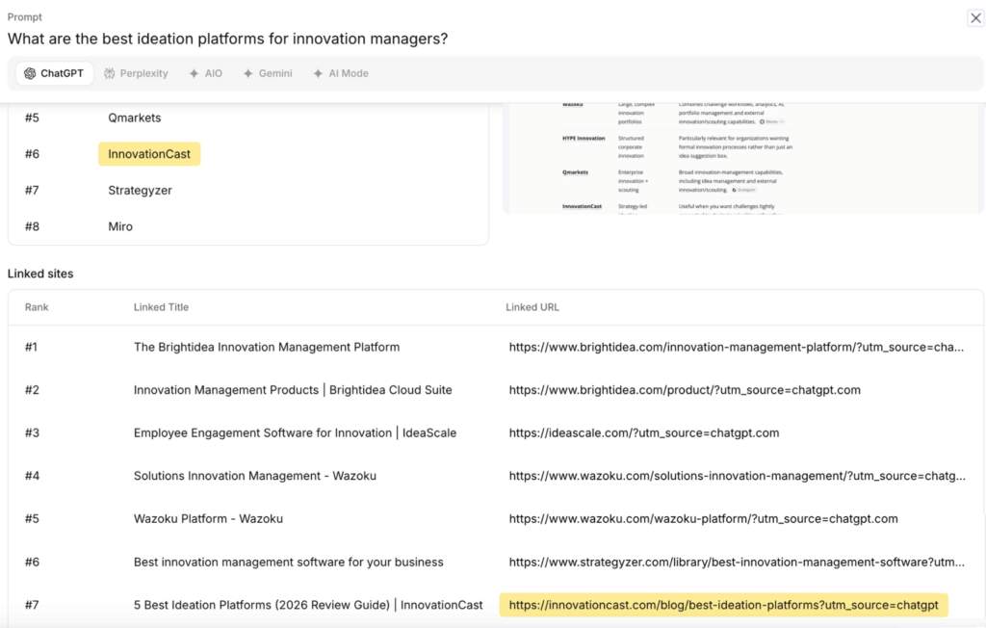This screenshot has height=628, width=986.
Task: Click title The Brightidea Innovation Management Platform
Action: point(267,348)
